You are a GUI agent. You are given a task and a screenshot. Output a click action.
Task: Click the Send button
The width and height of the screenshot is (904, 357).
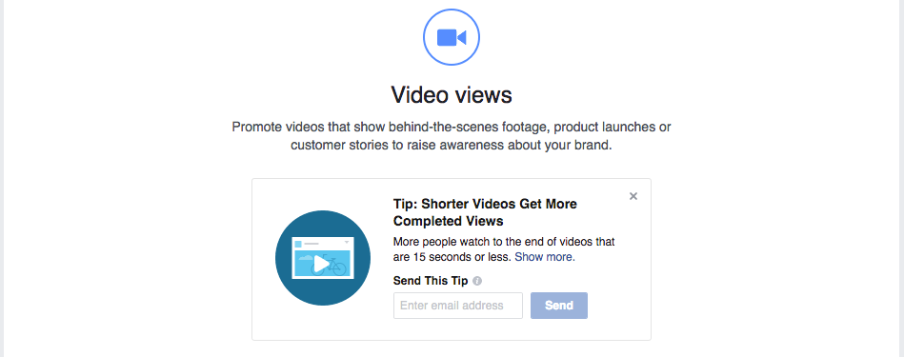559,306
